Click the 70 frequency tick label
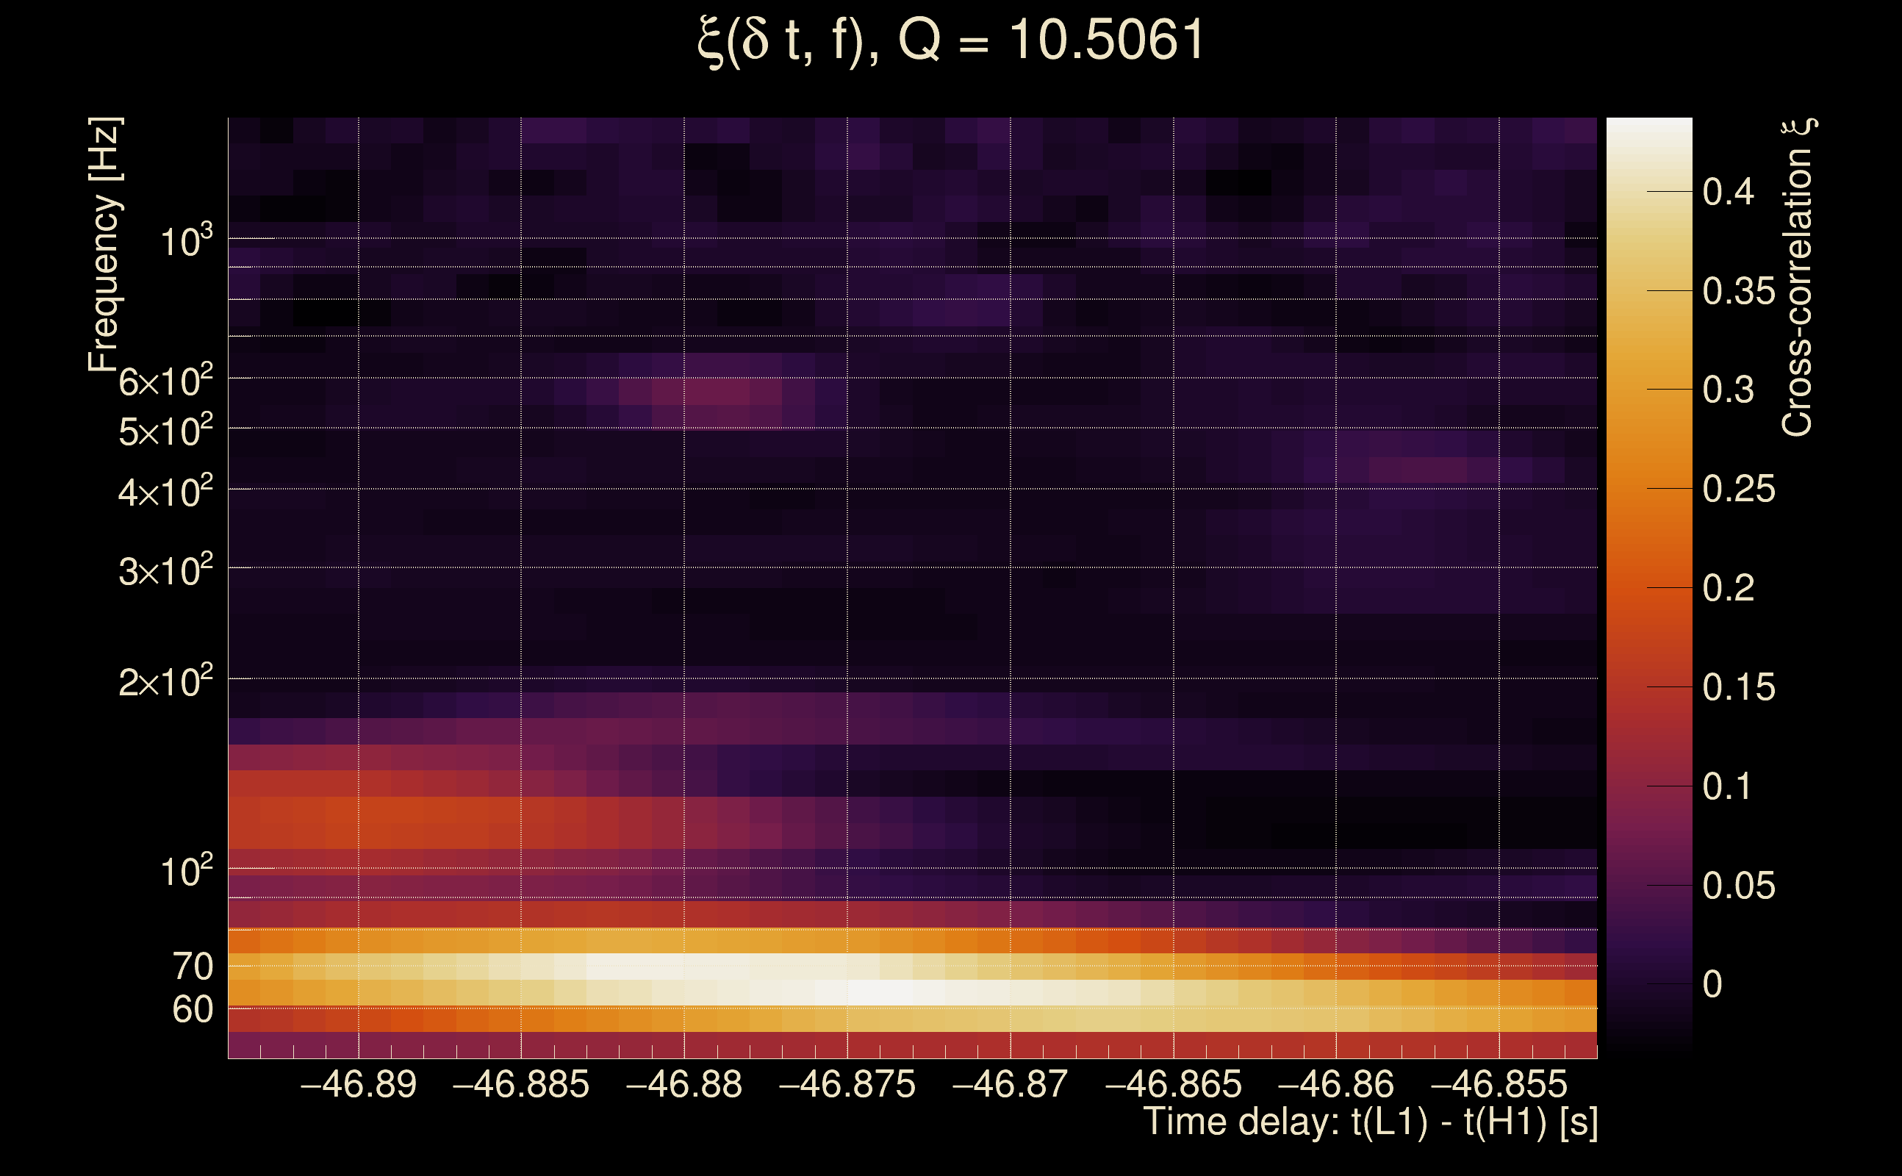1902x1176 pixels. pyautogui.click(x=192, y=967)
